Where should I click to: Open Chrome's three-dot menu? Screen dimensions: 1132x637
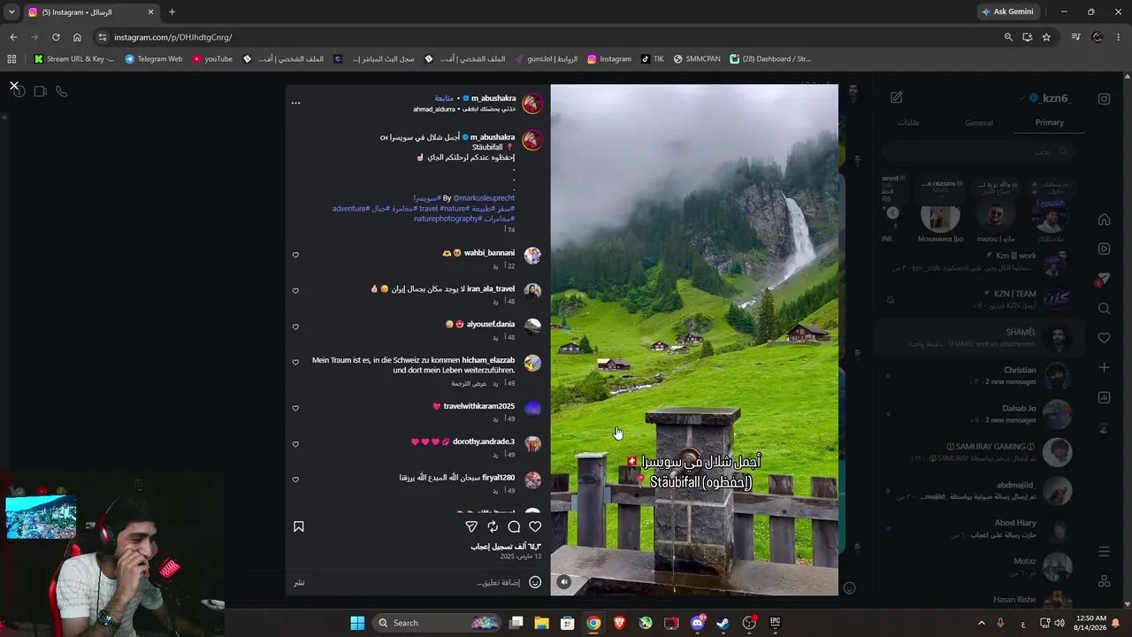point(1119,37)
